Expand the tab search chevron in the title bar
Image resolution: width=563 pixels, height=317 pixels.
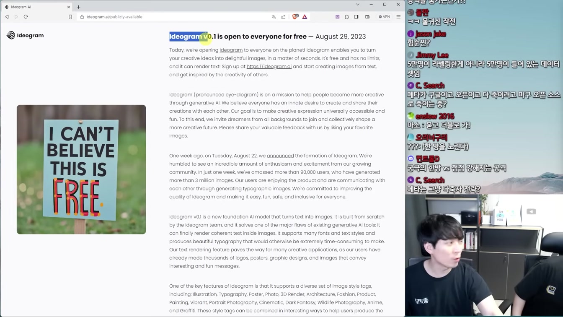point(358,5)
